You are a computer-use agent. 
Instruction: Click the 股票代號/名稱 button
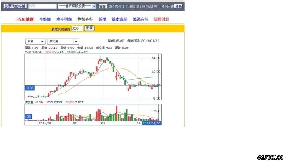click(x=15, y=6)
